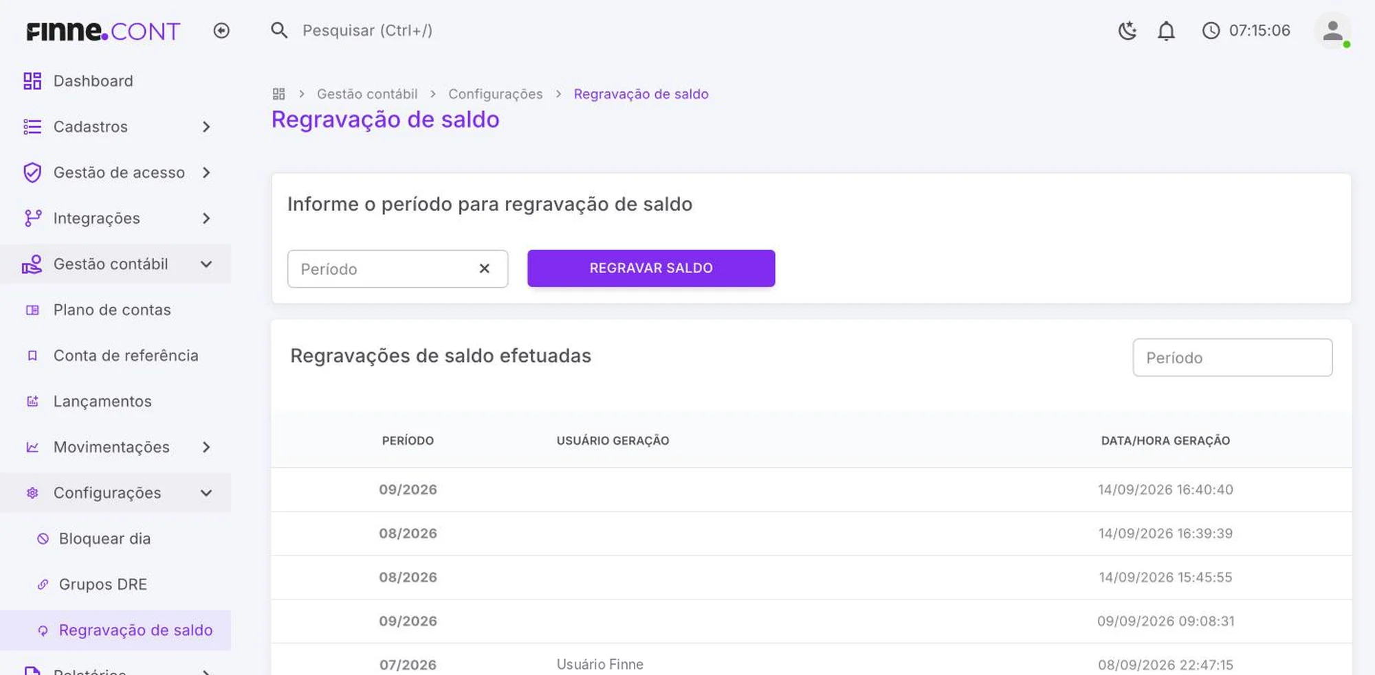Open Dashboard menu item
This screenshot has width=1375, height=675.
click(115, 81)
